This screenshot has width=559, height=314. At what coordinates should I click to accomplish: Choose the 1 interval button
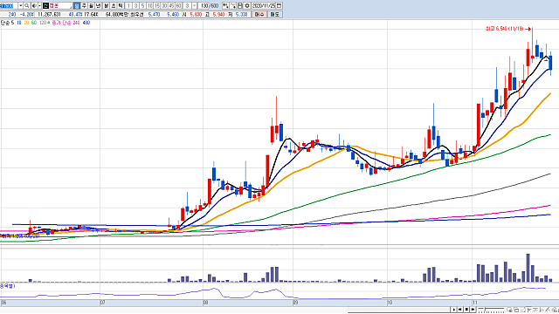[128, 6]
